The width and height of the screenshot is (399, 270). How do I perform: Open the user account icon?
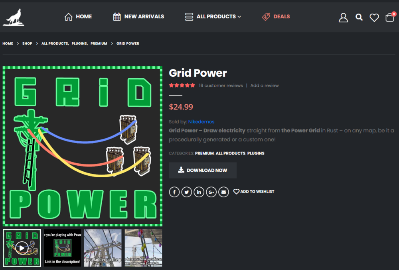point(343,17)
